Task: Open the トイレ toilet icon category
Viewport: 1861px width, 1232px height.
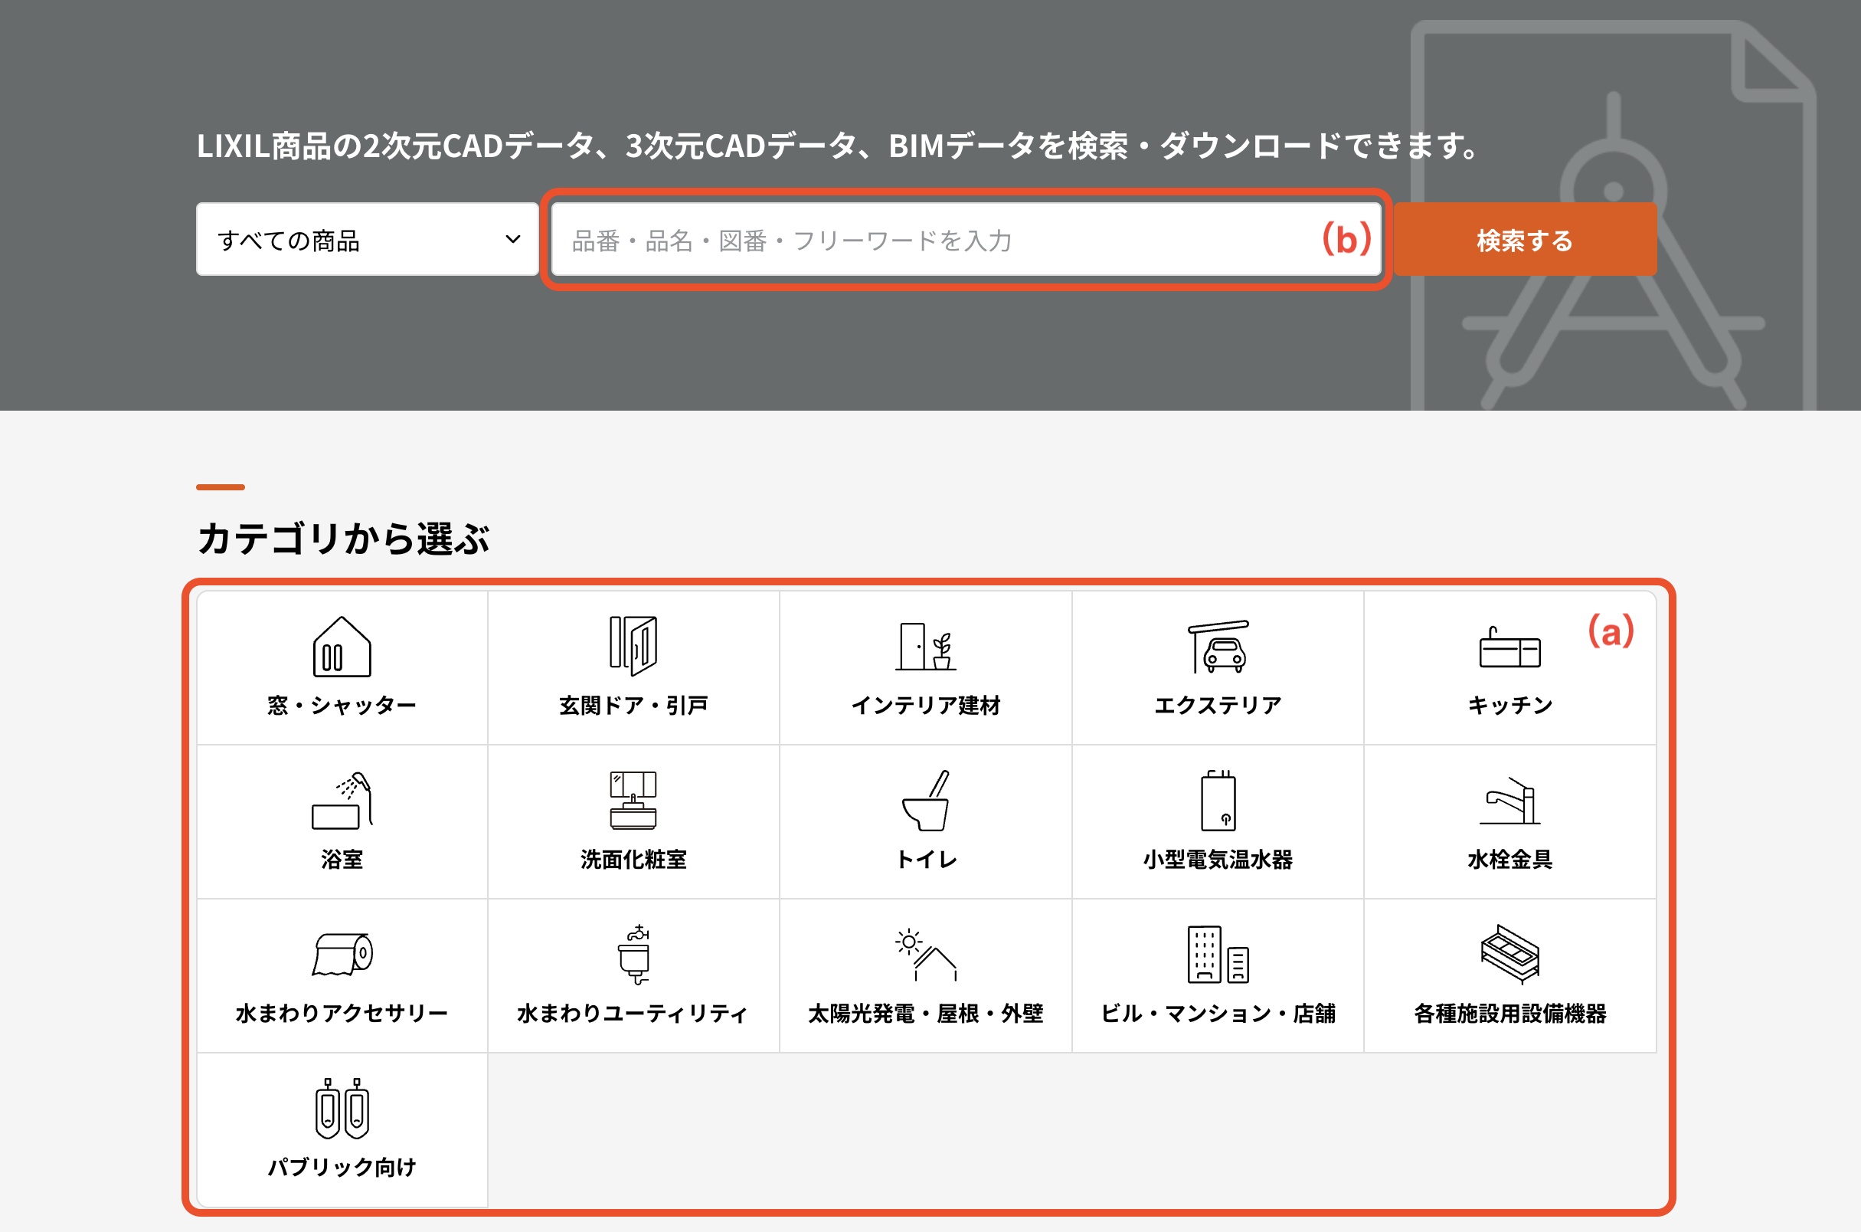Action: pyautogui.click(x=925, y=801)
